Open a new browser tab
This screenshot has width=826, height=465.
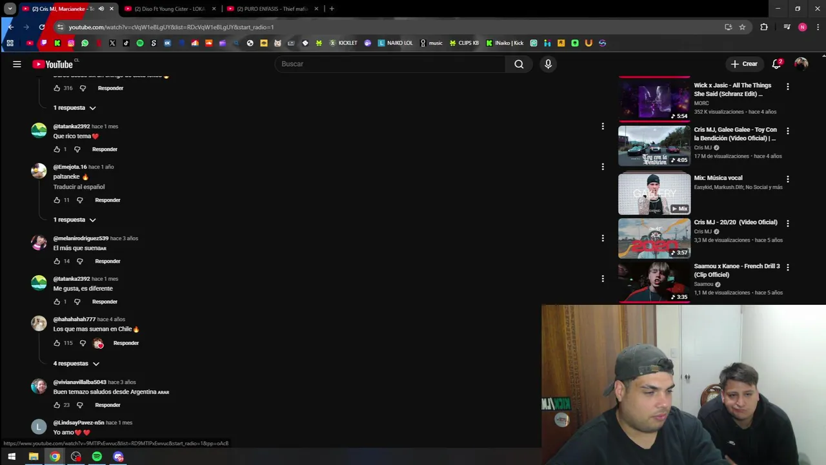coord(332,9)
